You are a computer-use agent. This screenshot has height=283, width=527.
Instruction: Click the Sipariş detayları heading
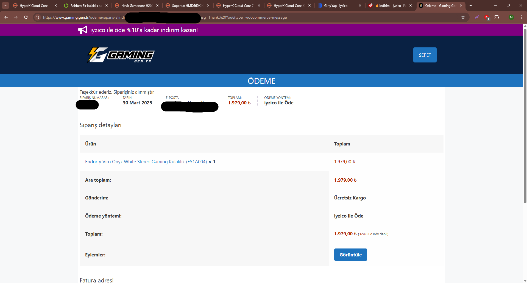101,125
